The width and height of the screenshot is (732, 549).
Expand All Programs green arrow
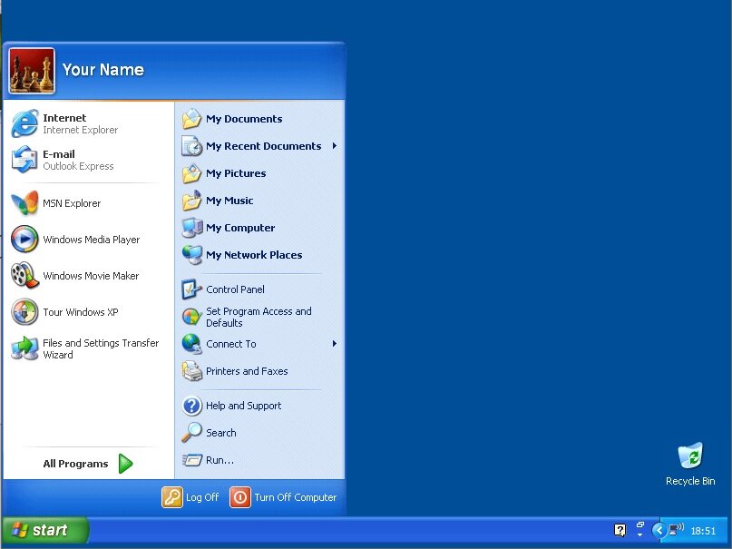[126, 464]
